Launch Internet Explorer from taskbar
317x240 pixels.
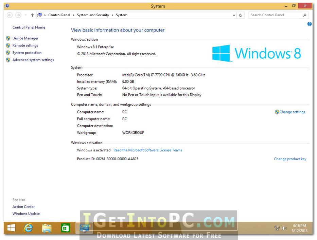tap(29, 228)
